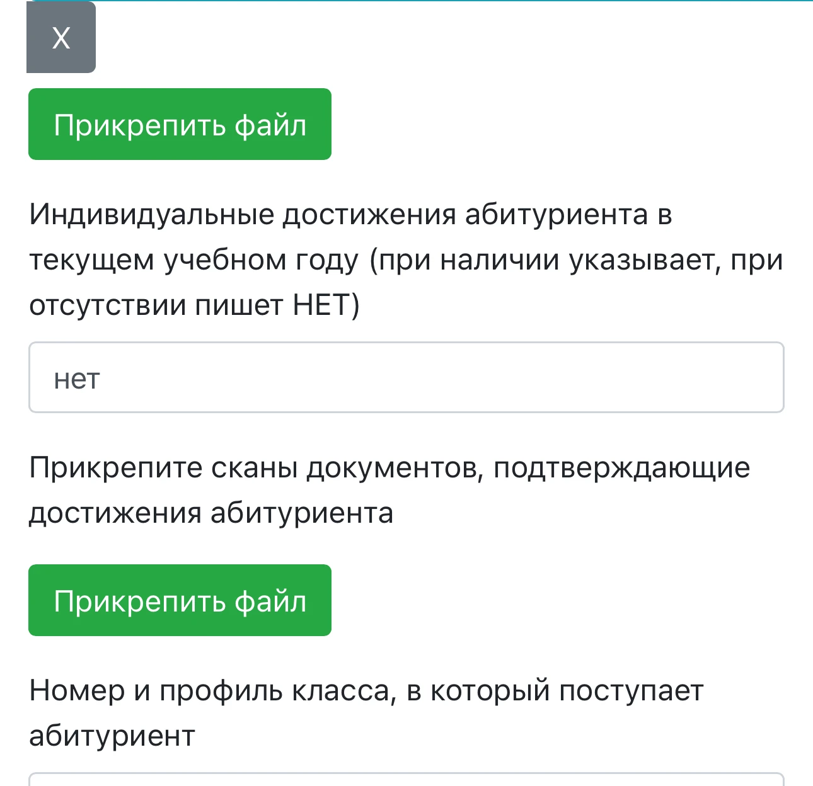
Task: Click the class number and profile input field
Action: (x=406, y=780)
